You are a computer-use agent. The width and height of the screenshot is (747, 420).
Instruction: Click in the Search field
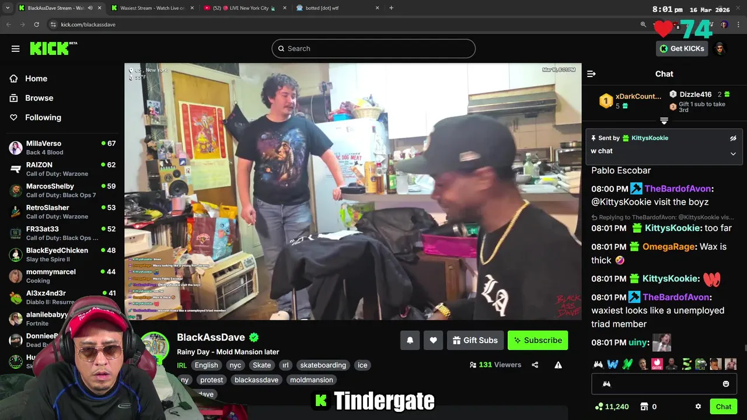(x=373, y=48)
